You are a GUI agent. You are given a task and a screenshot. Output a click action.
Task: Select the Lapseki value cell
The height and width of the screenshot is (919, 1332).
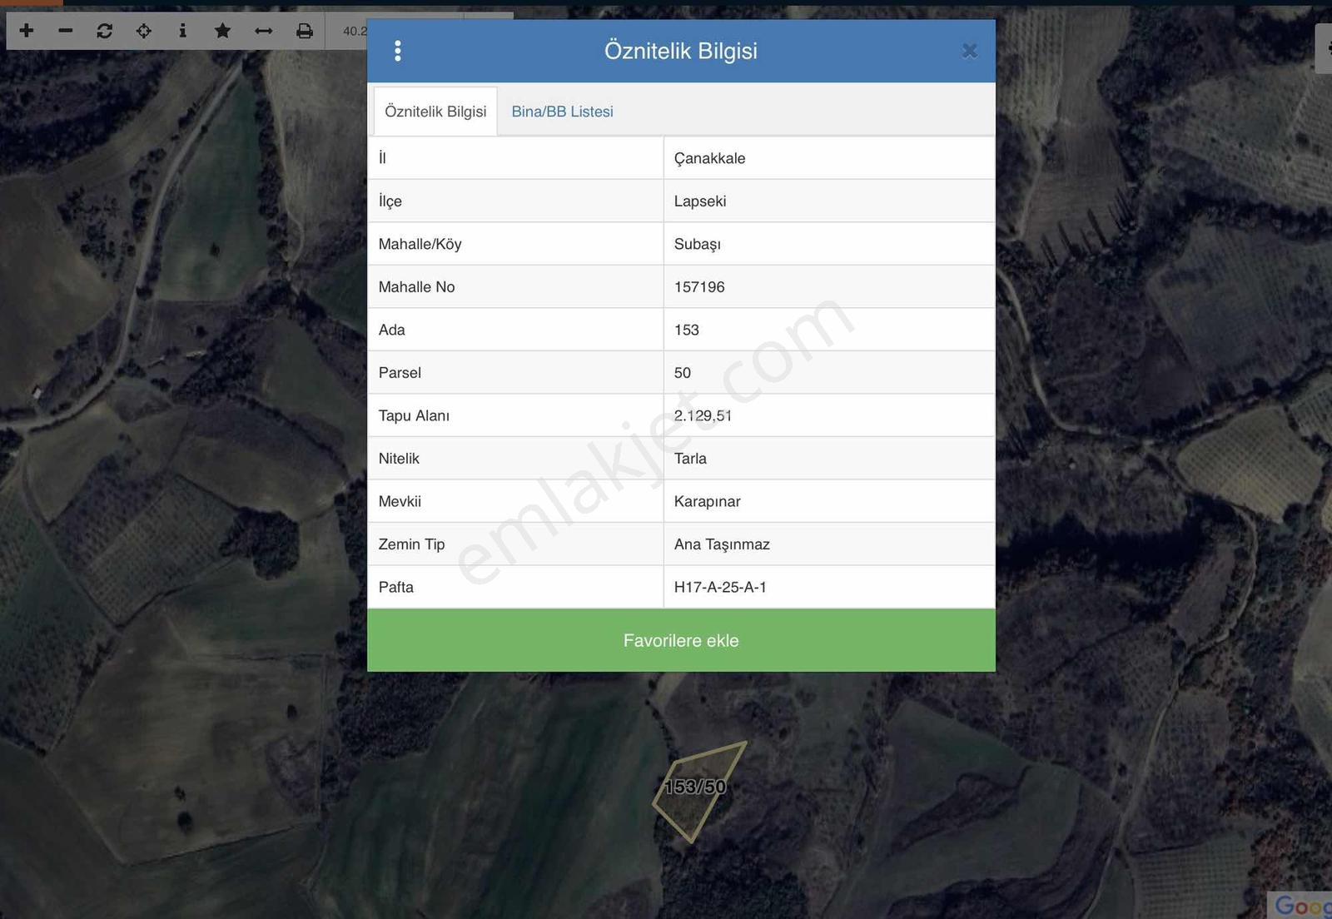pyautogui.click(x=829, y=201)
